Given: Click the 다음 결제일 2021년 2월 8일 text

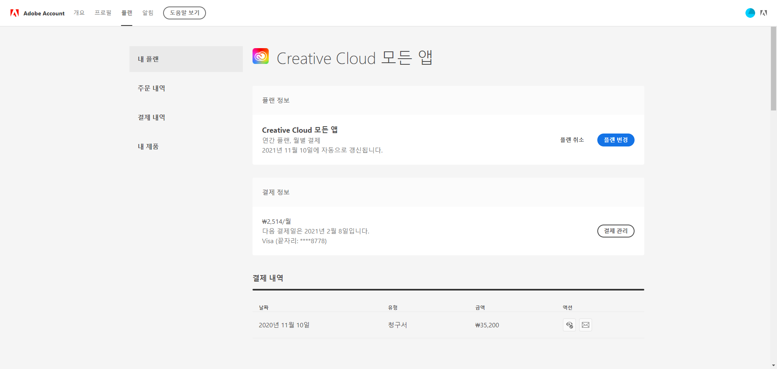Looking at the screenshot, I should (x=316, y=231).
